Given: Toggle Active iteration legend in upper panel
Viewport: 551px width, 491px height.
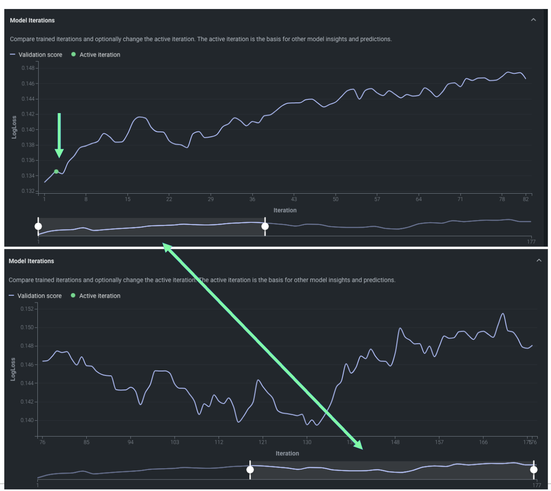Looking at the screenshot, I should pos(96,55).
